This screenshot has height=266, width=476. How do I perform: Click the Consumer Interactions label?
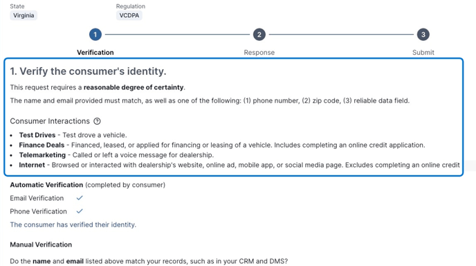50,121
